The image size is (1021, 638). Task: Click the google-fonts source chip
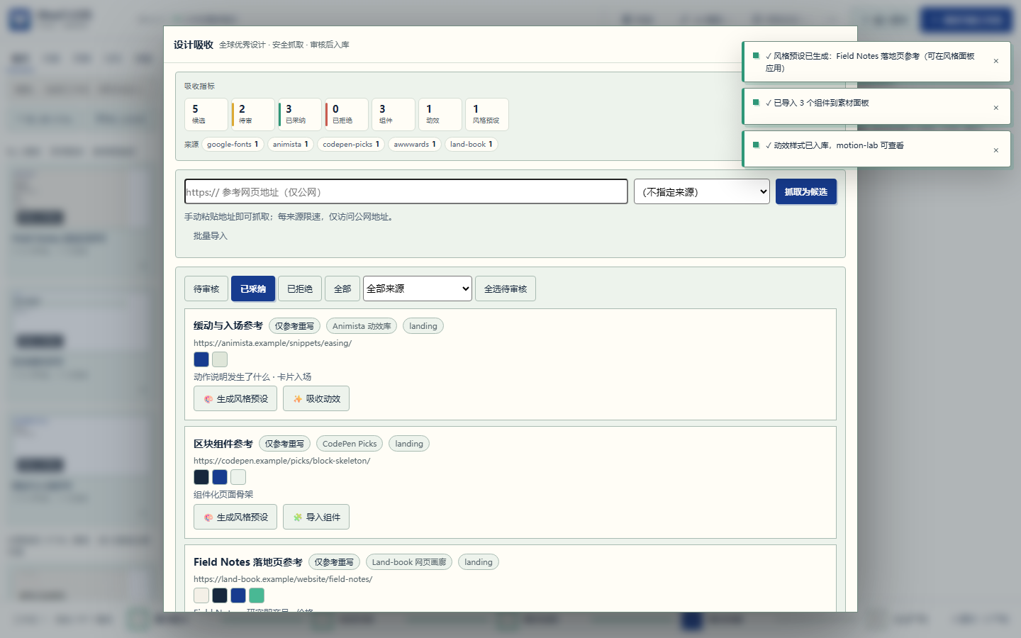[x=233, y=144]
